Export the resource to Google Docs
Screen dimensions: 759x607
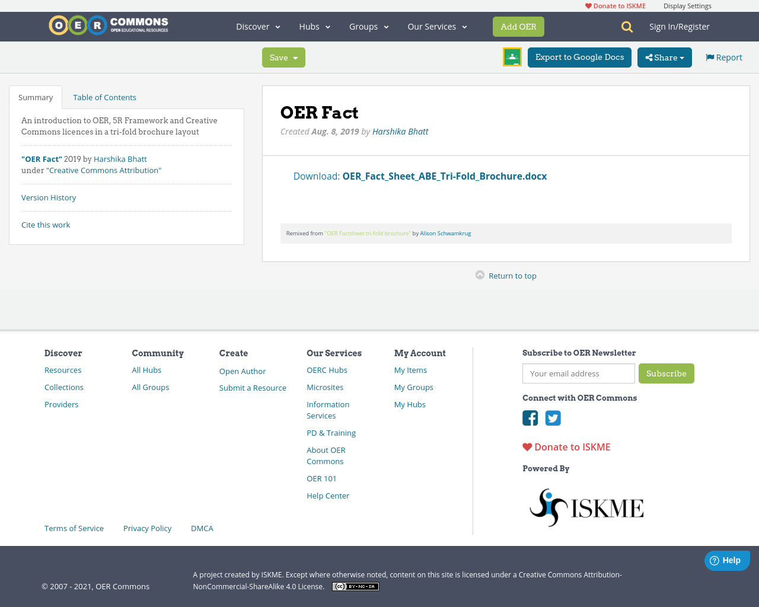pyautogui.click(x=579, y=57)
